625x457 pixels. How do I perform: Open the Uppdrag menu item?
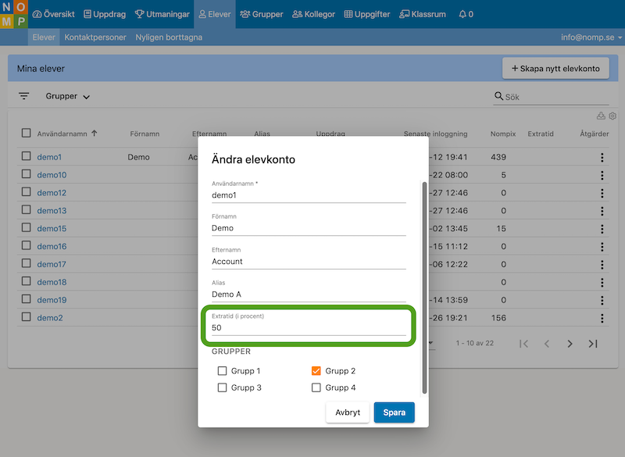[x=104, y=14]
